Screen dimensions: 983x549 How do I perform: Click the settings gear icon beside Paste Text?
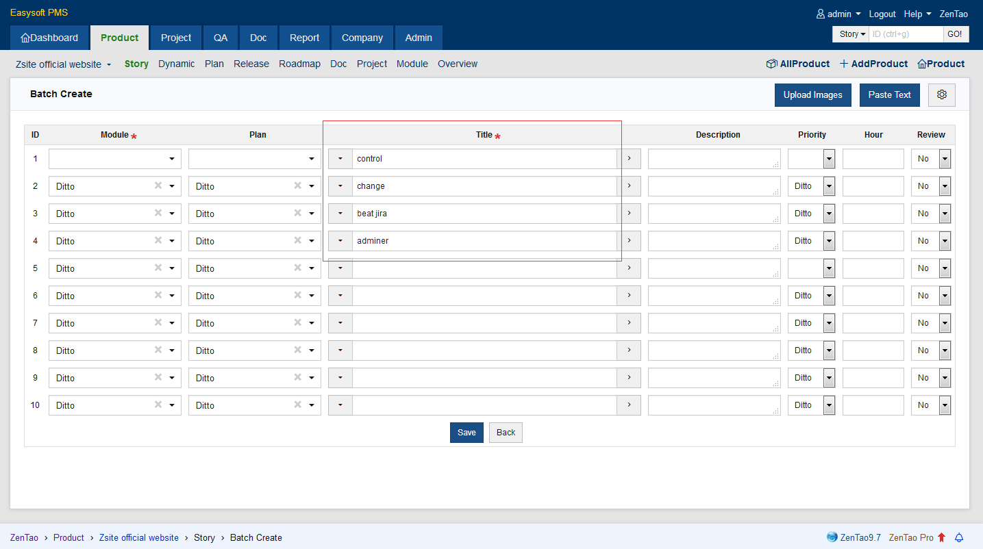click(941, 95)
